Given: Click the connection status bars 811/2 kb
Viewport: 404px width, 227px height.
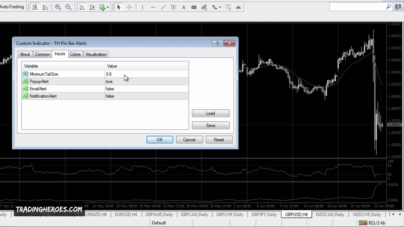Looking at the screenshot, I should [372, 223].
